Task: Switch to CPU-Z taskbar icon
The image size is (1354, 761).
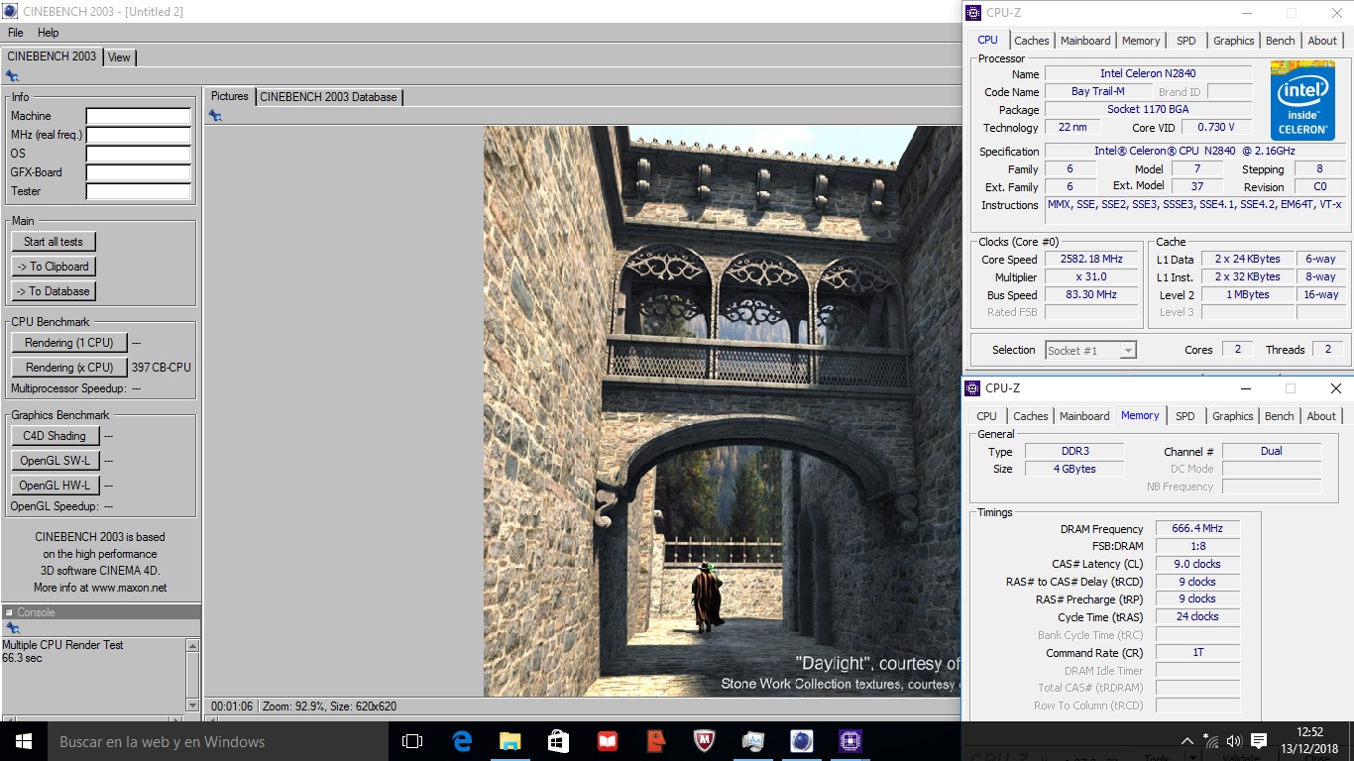Action: click(850, 741)
